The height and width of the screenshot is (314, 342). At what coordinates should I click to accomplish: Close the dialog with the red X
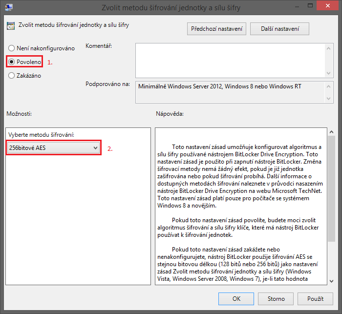click(328, 5)
